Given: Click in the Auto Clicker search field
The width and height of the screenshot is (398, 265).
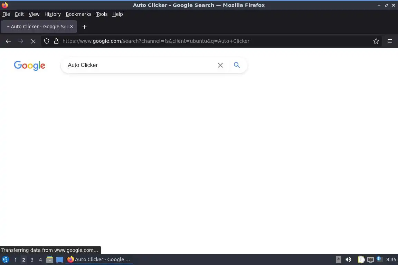Looking at the screenshot, I should [140, 65].
